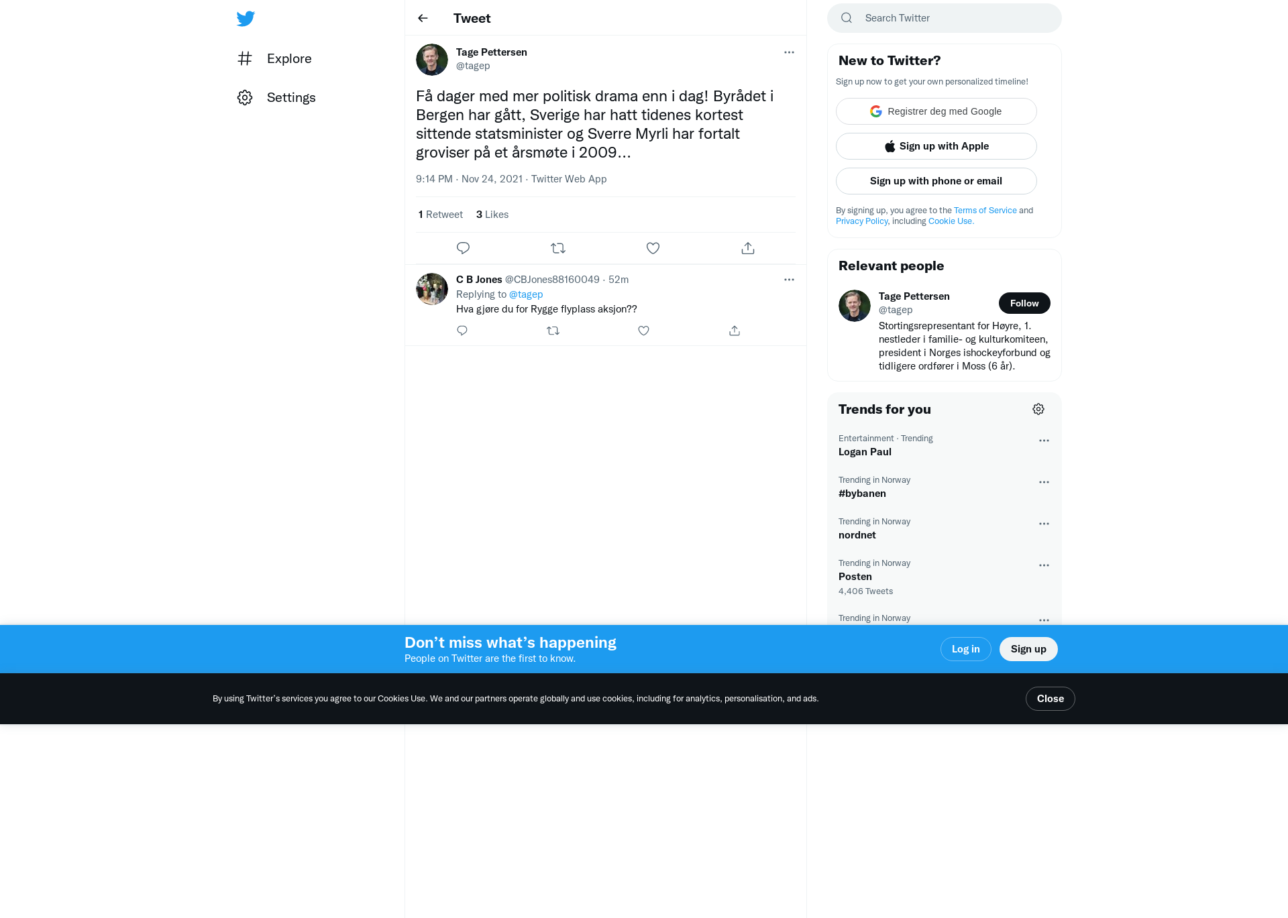The height and width of the screenshot is (918, 1288).
Task: Click the Twitter bird logo
Action: pyautogui.click(x=246, y=18)
